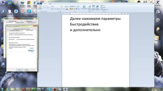163x91 pixels.
Task: Toggle Italic formatting in WordPad
Action: coord(54,9)
